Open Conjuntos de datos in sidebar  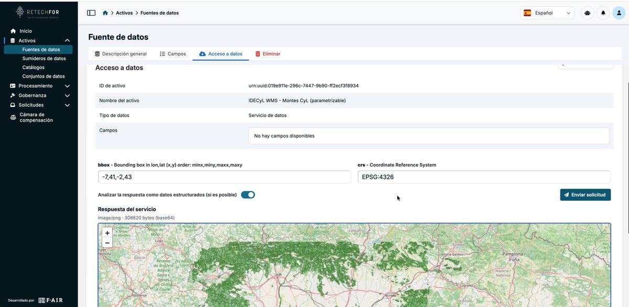(44, 76)
